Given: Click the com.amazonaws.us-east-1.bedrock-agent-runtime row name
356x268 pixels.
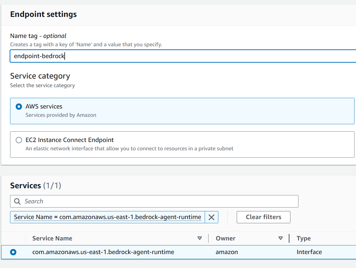Looking at the screenshot, I should pyautogui.click(x=103, y=252).
